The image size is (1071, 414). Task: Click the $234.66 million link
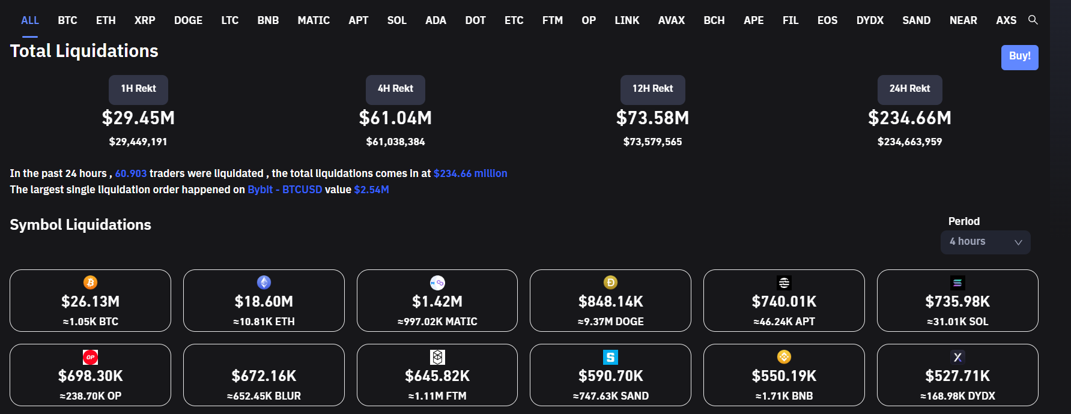pos(470,173)
